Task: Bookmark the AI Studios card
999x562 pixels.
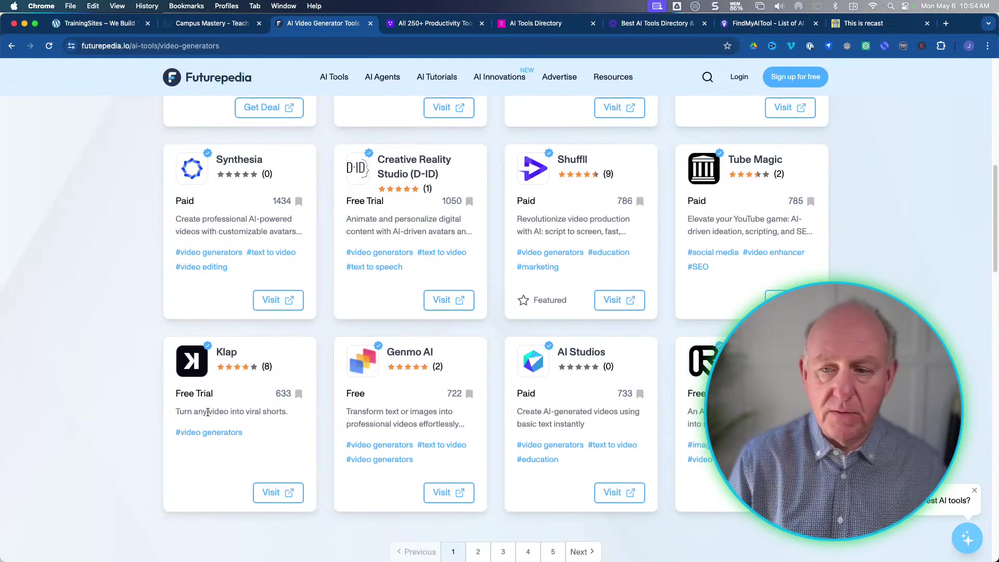Action: 640,394
